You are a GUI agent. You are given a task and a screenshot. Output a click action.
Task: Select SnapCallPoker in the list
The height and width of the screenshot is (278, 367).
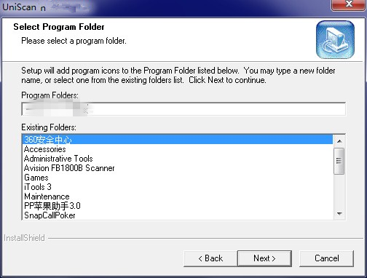178,215
